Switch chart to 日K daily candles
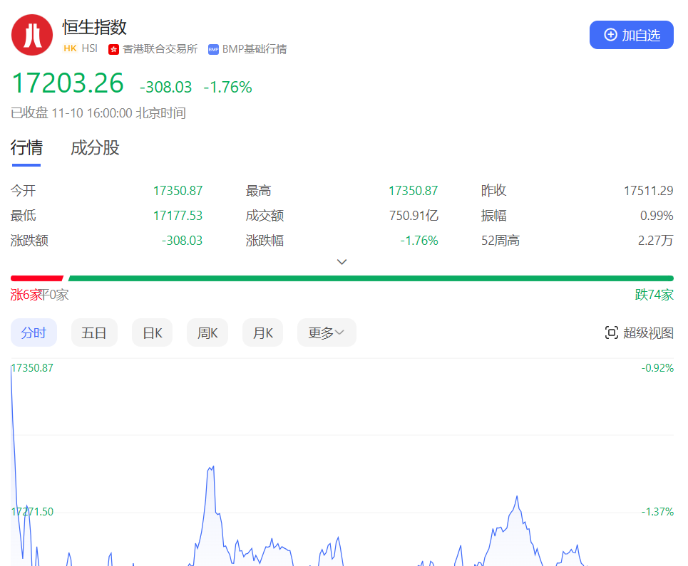The width and height of the screenshot is (688, 566). [153, 332]
